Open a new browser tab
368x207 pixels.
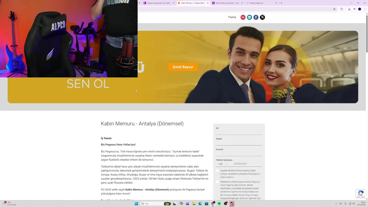point(281,3)
